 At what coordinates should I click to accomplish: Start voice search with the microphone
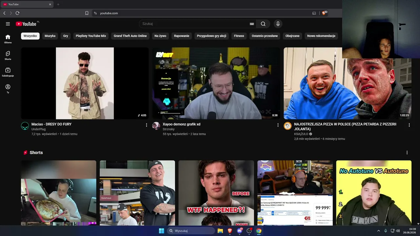tap(278, 24)
